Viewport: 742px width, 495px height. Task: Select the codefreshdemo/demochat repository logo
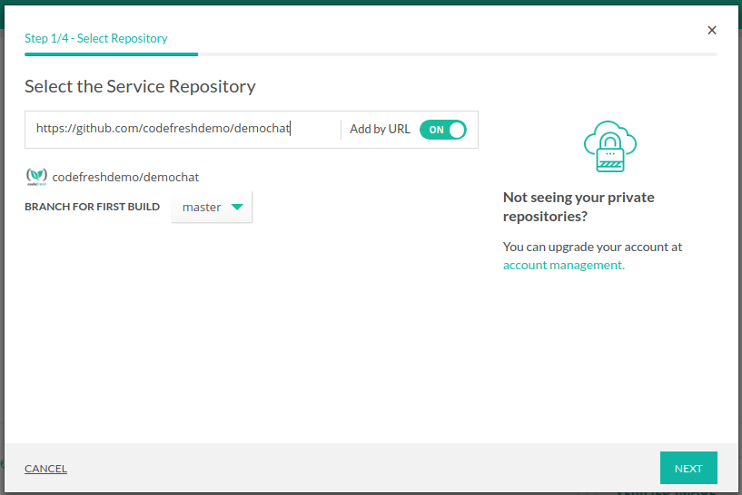[36, 177]
